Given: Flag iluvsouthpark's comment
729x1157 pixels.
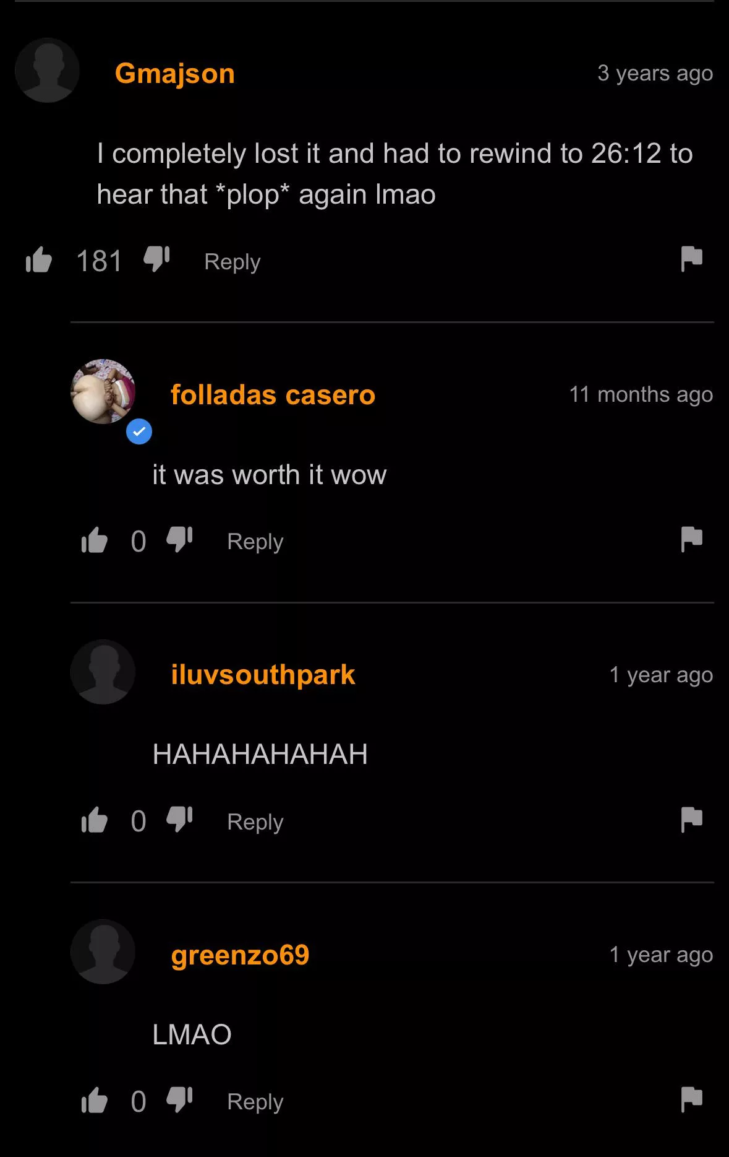Looking at the screenshot, I should point(691,820).
